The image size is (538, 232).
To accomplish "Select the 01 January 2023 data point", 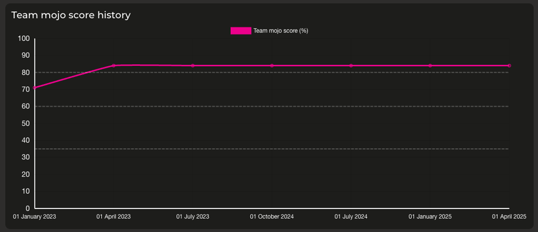I will coord(34,88).
